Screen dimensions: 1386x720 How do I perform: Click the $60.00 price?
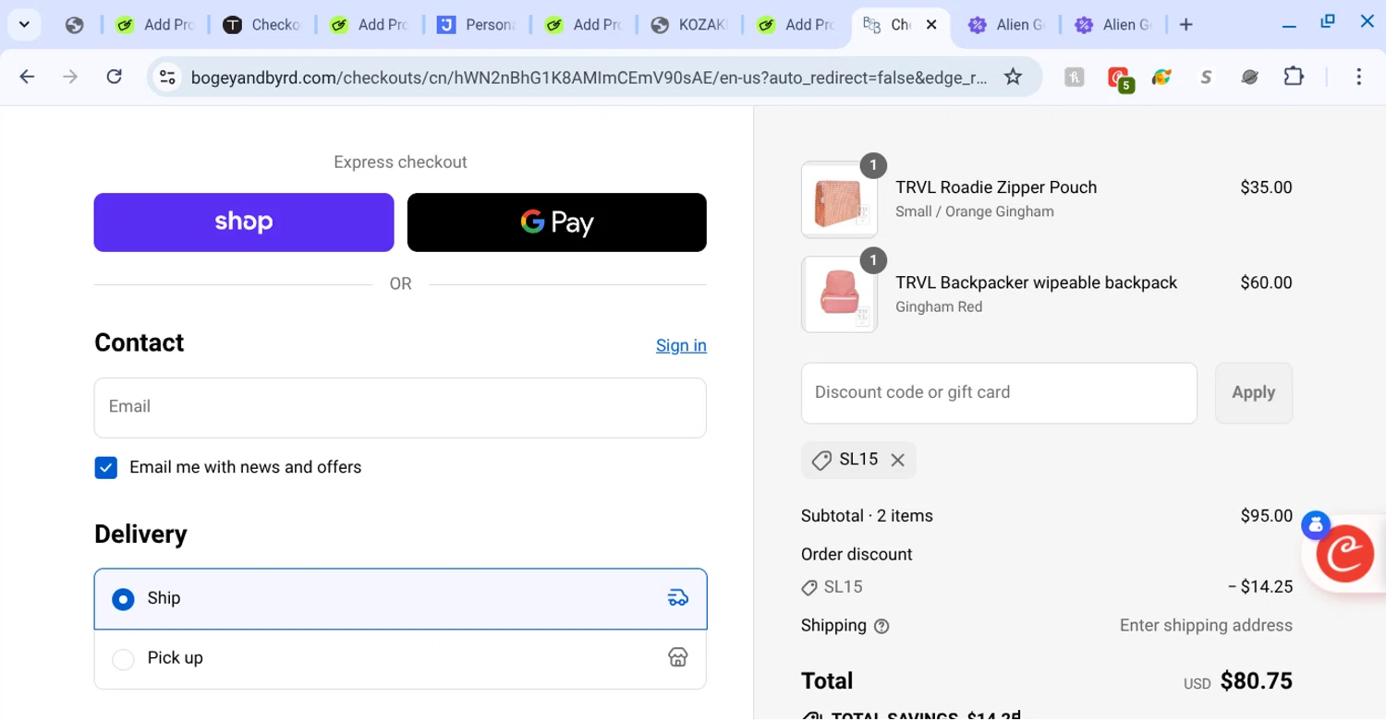[1266, 282]
